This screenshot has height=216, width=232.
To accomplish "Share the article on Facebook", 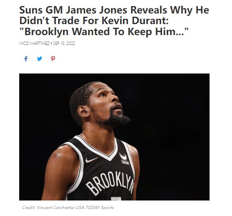I will pos(26,59).
